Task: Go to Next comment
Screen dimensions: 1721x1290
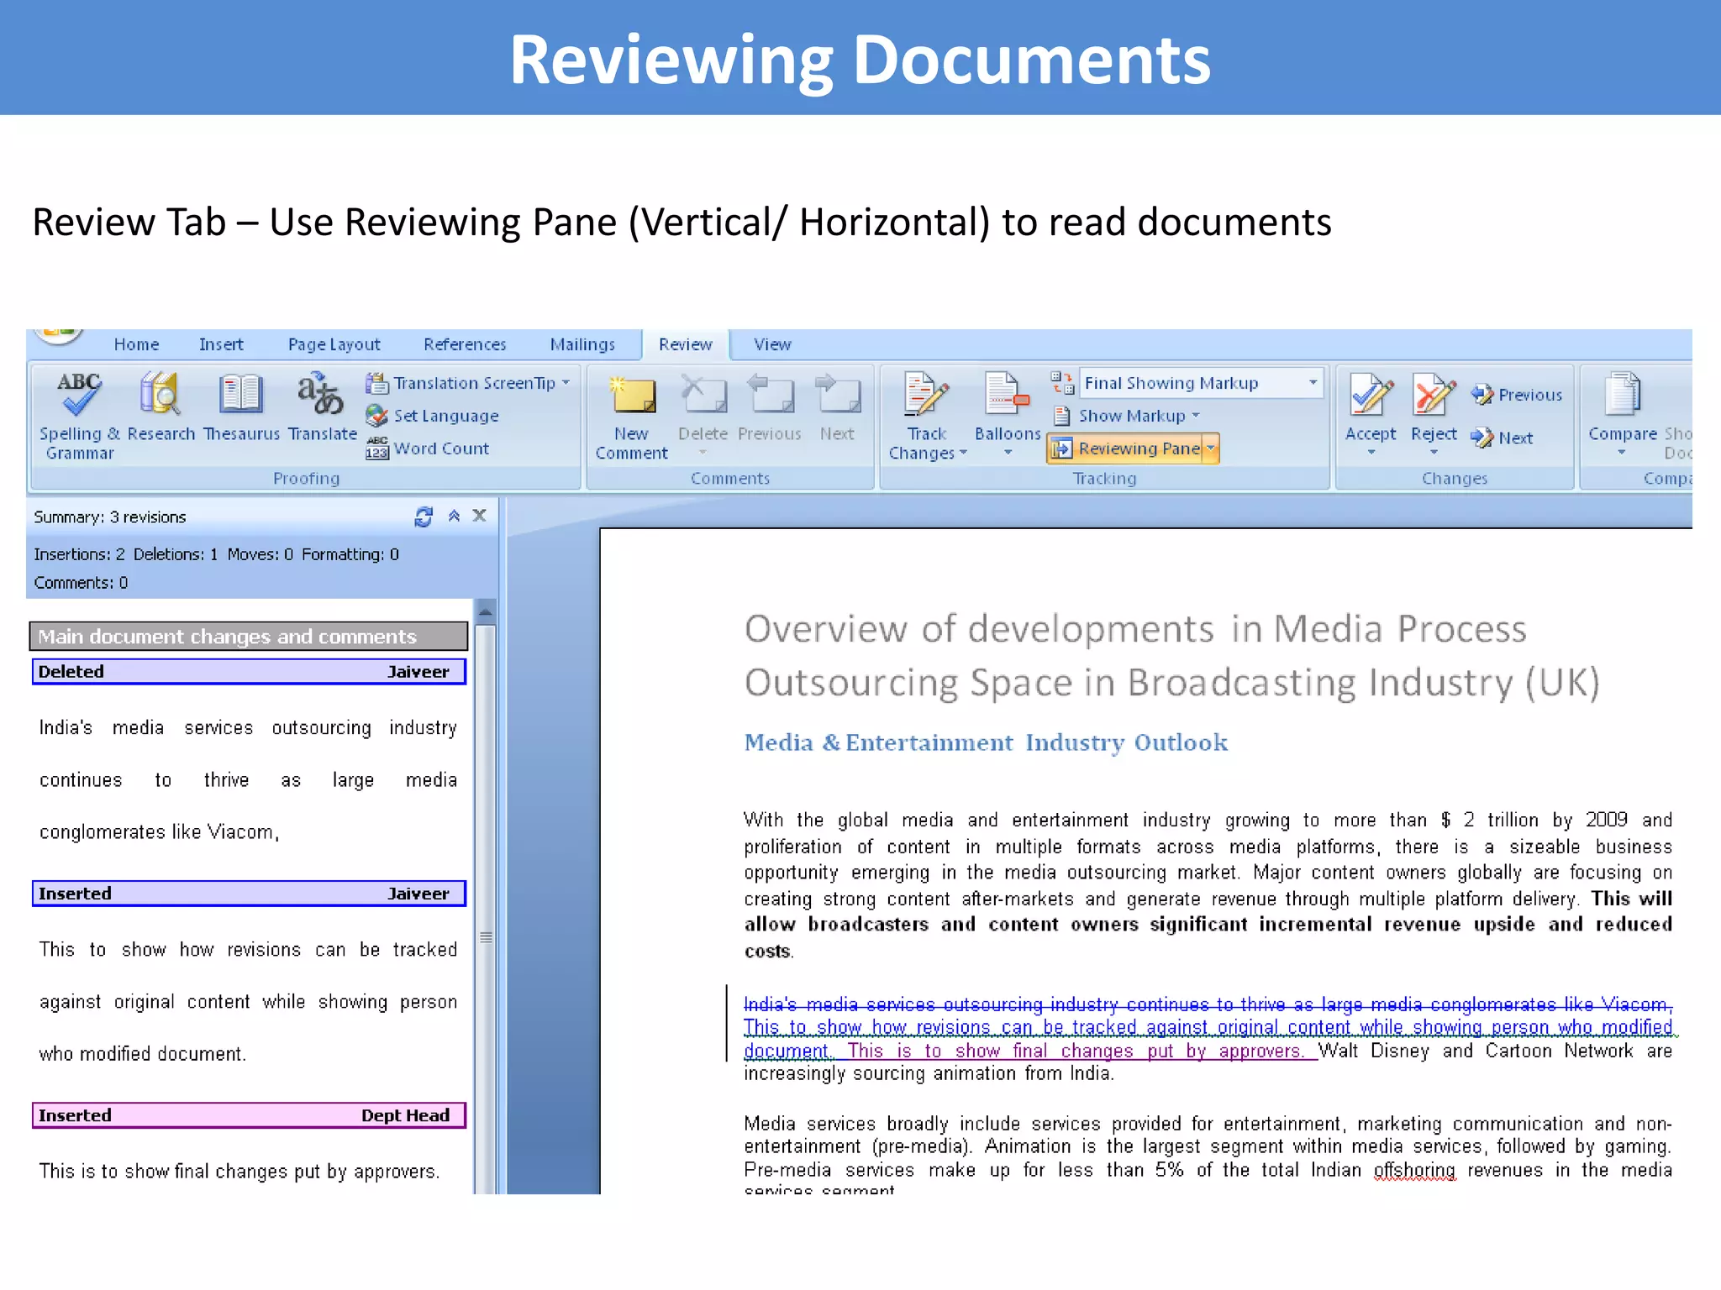Action: [838, 409]
